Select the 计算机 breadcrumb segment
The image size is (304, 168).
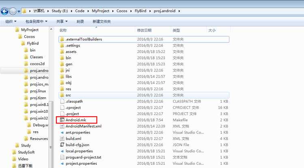[x=39, y=11]
